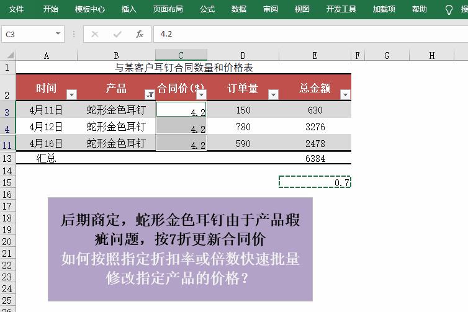Open the 开发工具 tab

(x=341, y=9)
